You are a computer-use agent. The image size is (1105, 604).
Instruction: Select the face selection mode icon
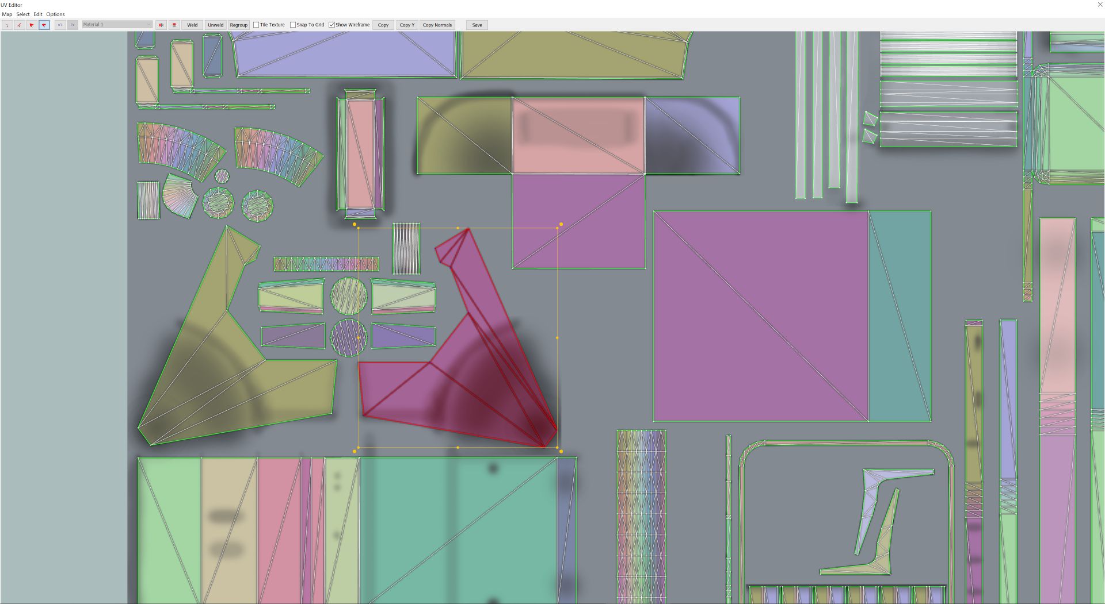click(x=32, y=25)
